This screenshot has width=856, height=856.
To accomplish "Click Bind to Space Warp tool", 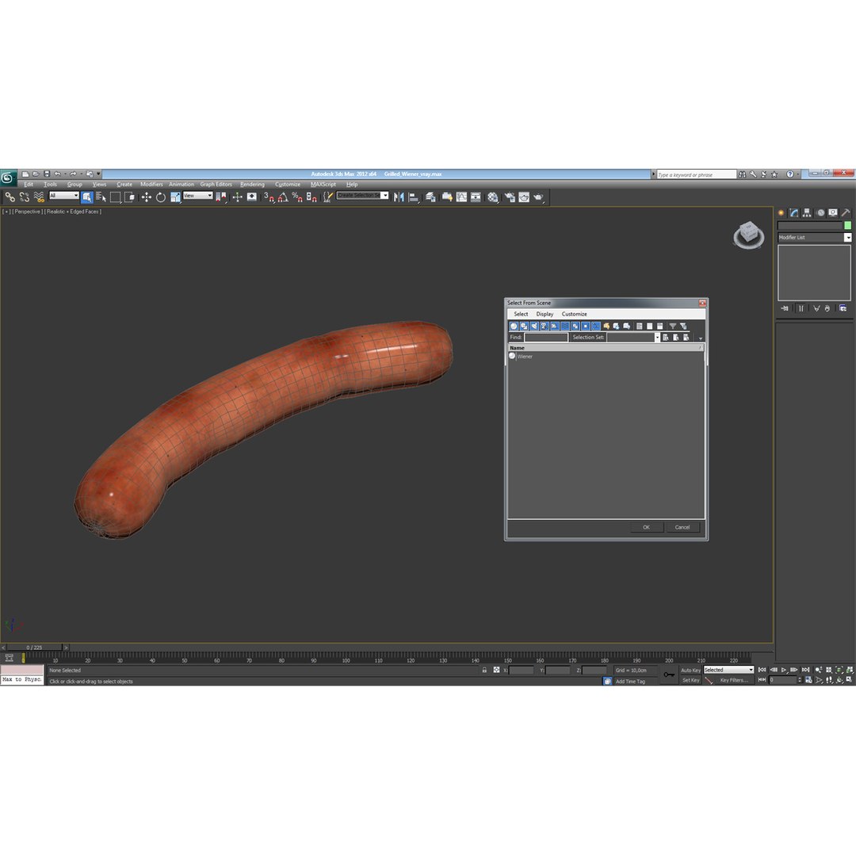I will pyautogui.click(x=39, y=197).
